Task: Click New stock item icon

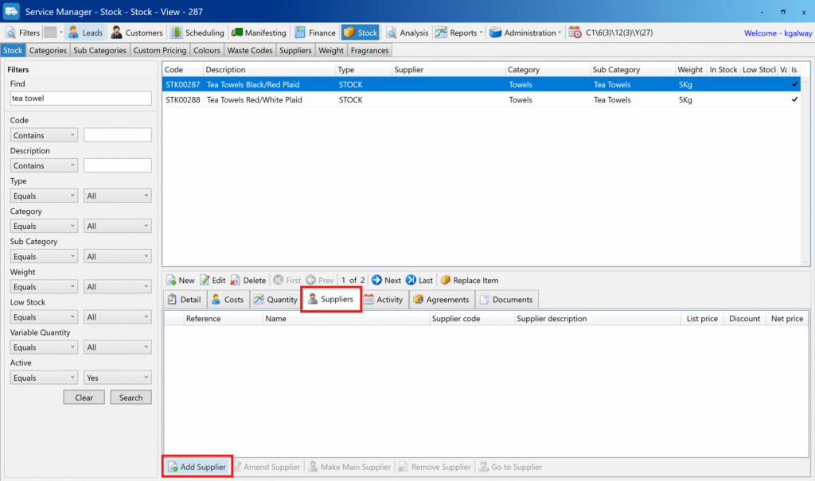Action: pyautogui.click(x=171, y=280)
